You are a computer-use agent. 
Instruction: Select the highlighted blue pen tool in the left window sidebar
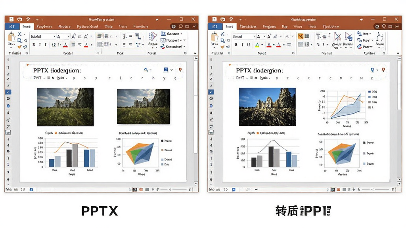[x=8, y=92]
